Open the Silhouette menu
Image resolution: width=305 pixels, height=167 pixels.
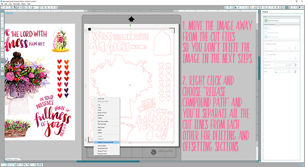pyautogui.click(x=16, y=4)
